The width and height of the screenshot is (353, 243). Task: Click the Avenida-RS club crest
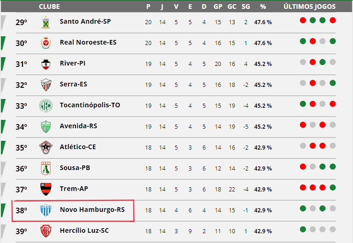46,126
